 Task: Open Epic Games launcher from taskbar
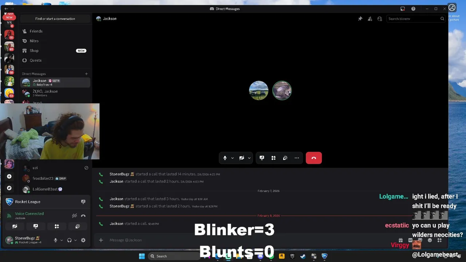pos(292,256)
